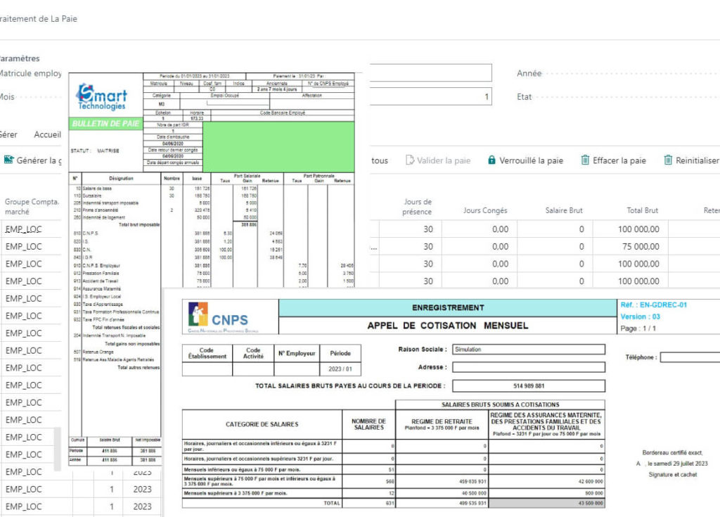
Task: Click the Matricule employé input field
Action: (x=431, y=72)
